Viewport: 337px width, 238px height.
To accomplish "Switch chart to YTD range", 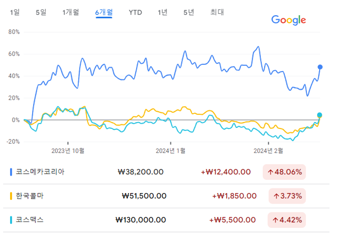I will (135, 12).
